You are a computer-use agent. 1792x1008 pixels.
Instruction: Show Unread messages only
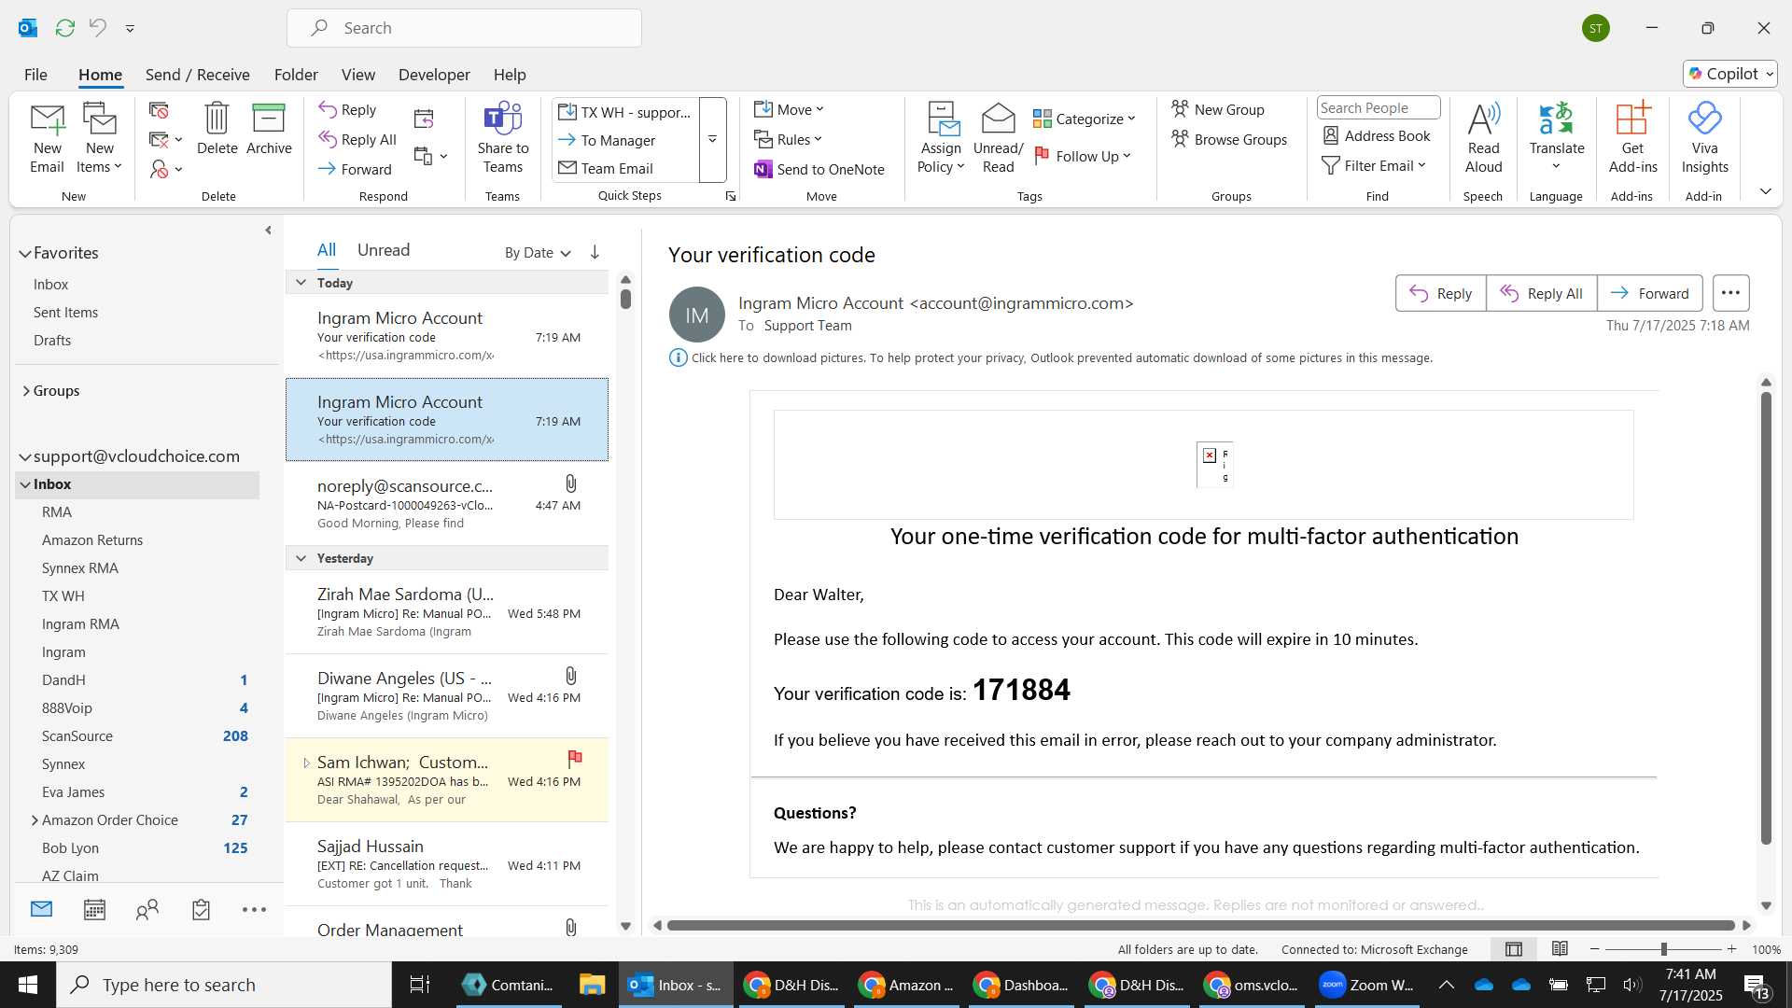tap(384, 250)
